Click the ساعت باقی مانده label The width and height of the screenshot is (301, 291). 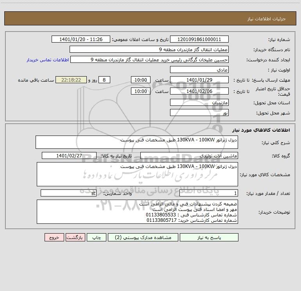click(x=36, y=80)
